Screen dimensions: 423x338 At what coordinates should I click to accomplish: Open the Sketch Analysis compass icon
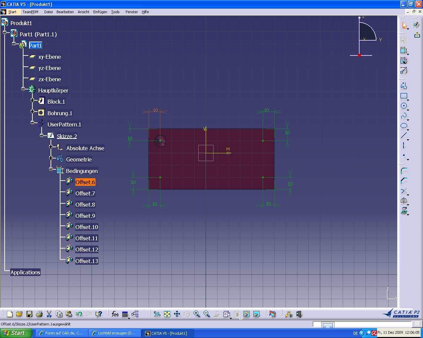pyautogui.click(x=417, y=25)
